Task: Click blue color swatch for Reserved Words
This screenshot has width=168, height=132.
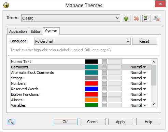Action: click(92, 89)
